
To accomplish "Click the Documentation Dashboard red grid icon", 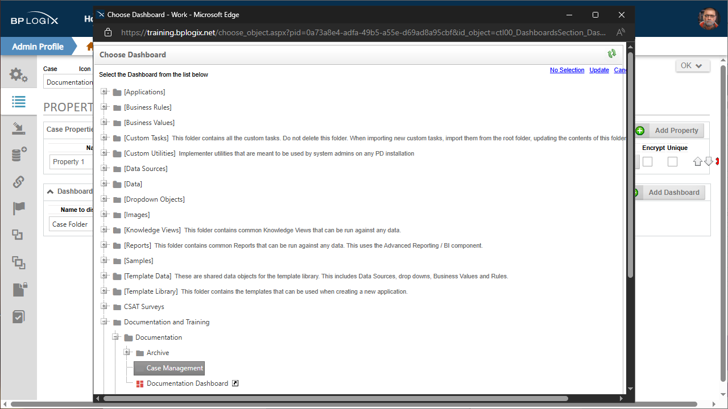I will tap(140, 384).
